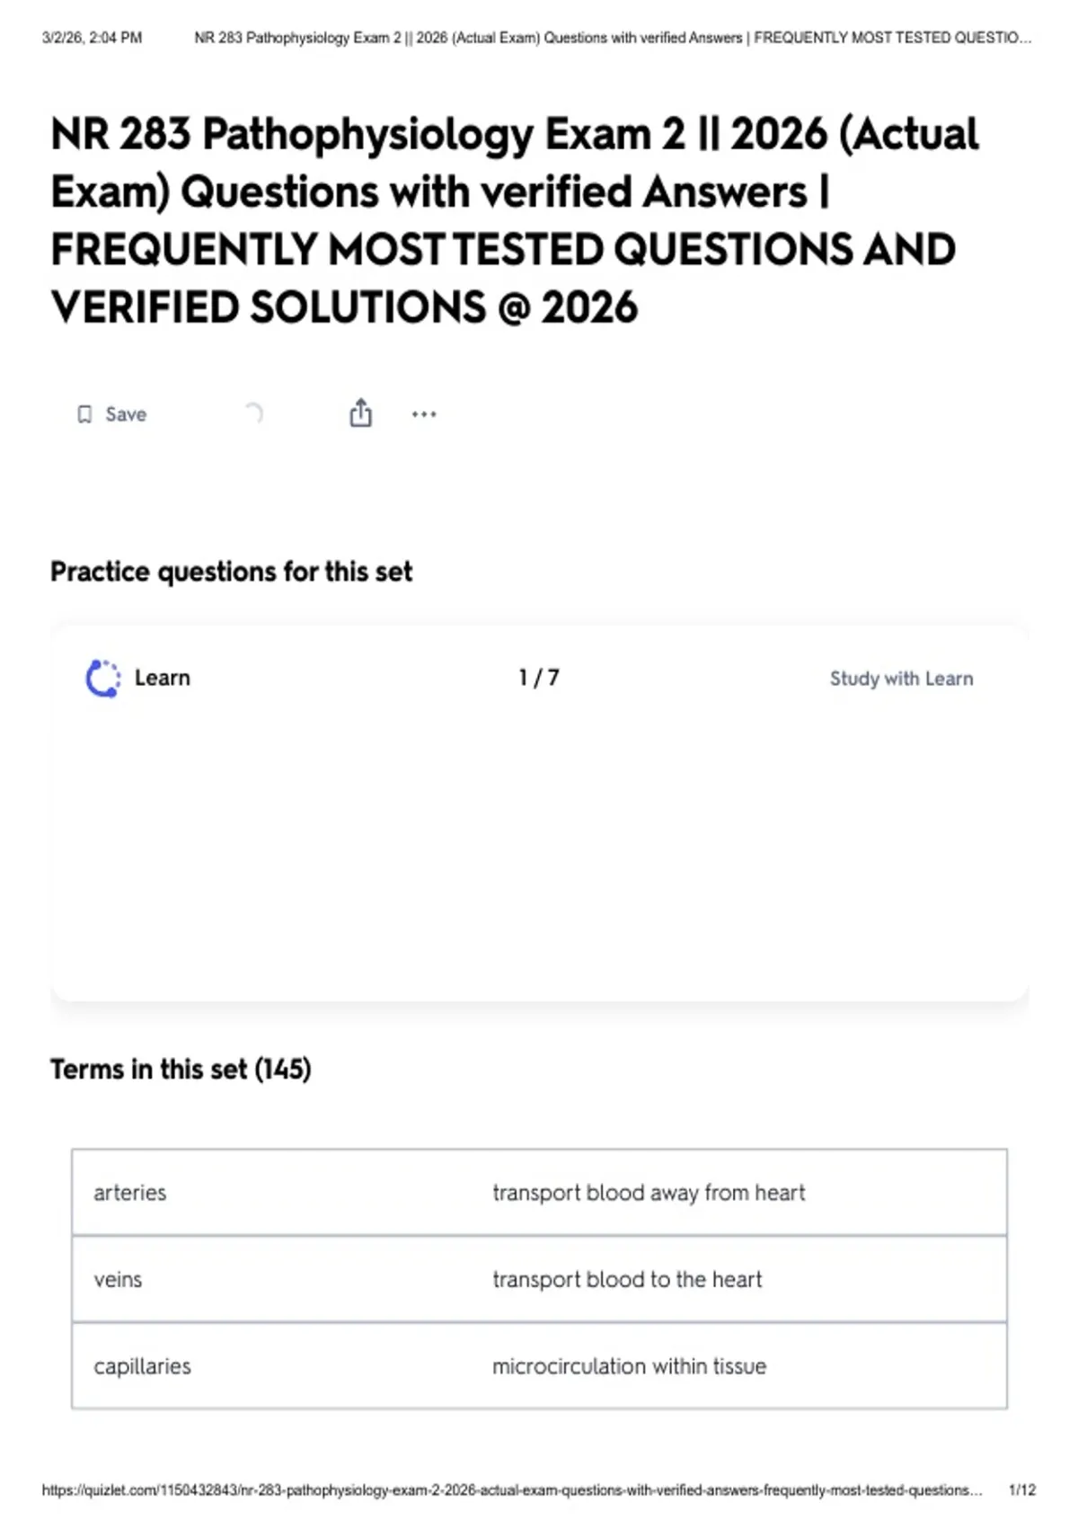Click the NR 283 Pathophysiology Exam 2 title
Image resolution: width=1078 pixels, height=1528 pixels.
pos(515,220)
